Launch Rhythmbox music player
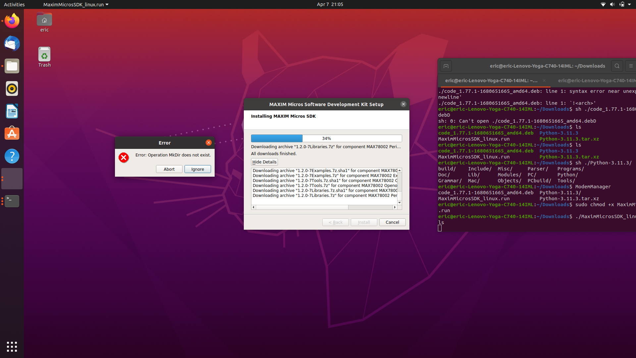The height and width of the screenshot is (358, 636). 12,89
